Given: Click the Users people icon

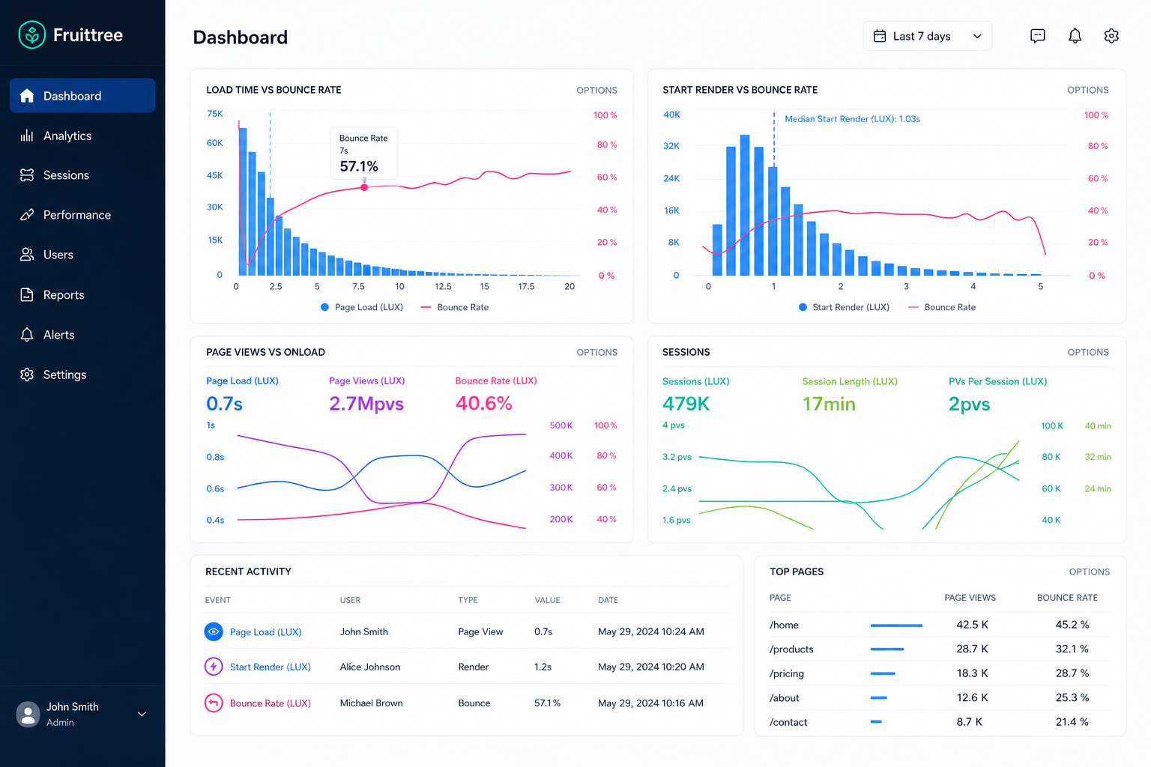Looking at the screenshot, I should [x=27, y=255].
